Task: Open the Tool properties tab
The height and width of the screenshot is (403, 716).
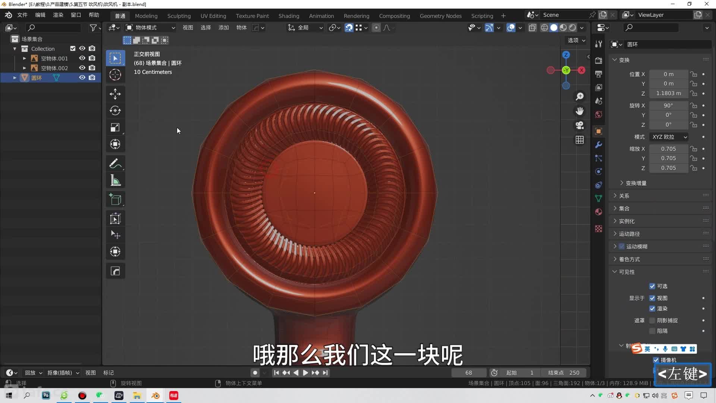Action: [599, 44]
